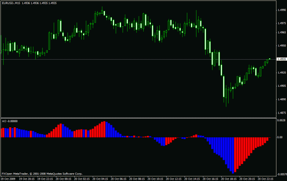Click the 1.4950 price axis label
The width and height of the screenshot is (287, 181).
click(282, 45)
